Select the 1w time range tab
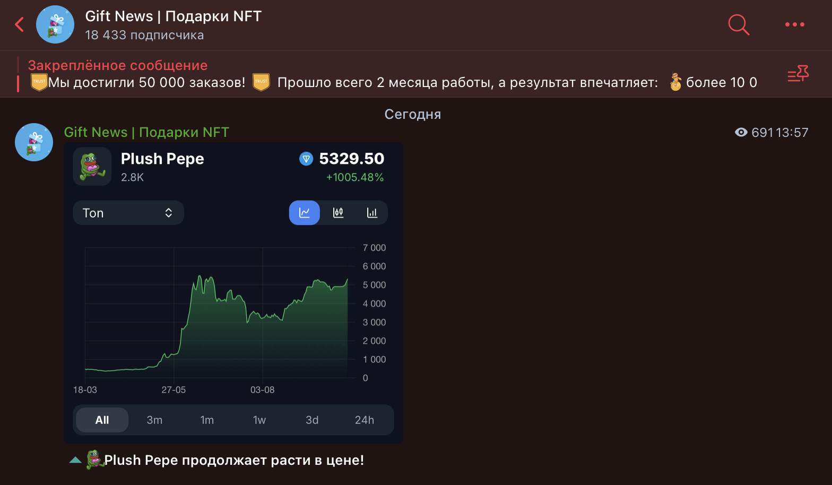The image size is (832, 485). point(259,420)
